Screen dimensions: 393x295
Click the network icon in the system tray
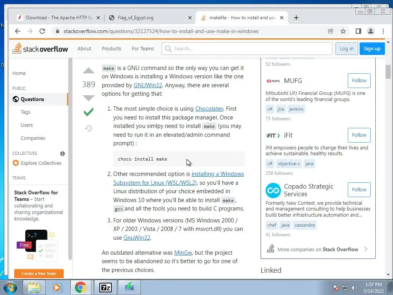click(345, 288)
